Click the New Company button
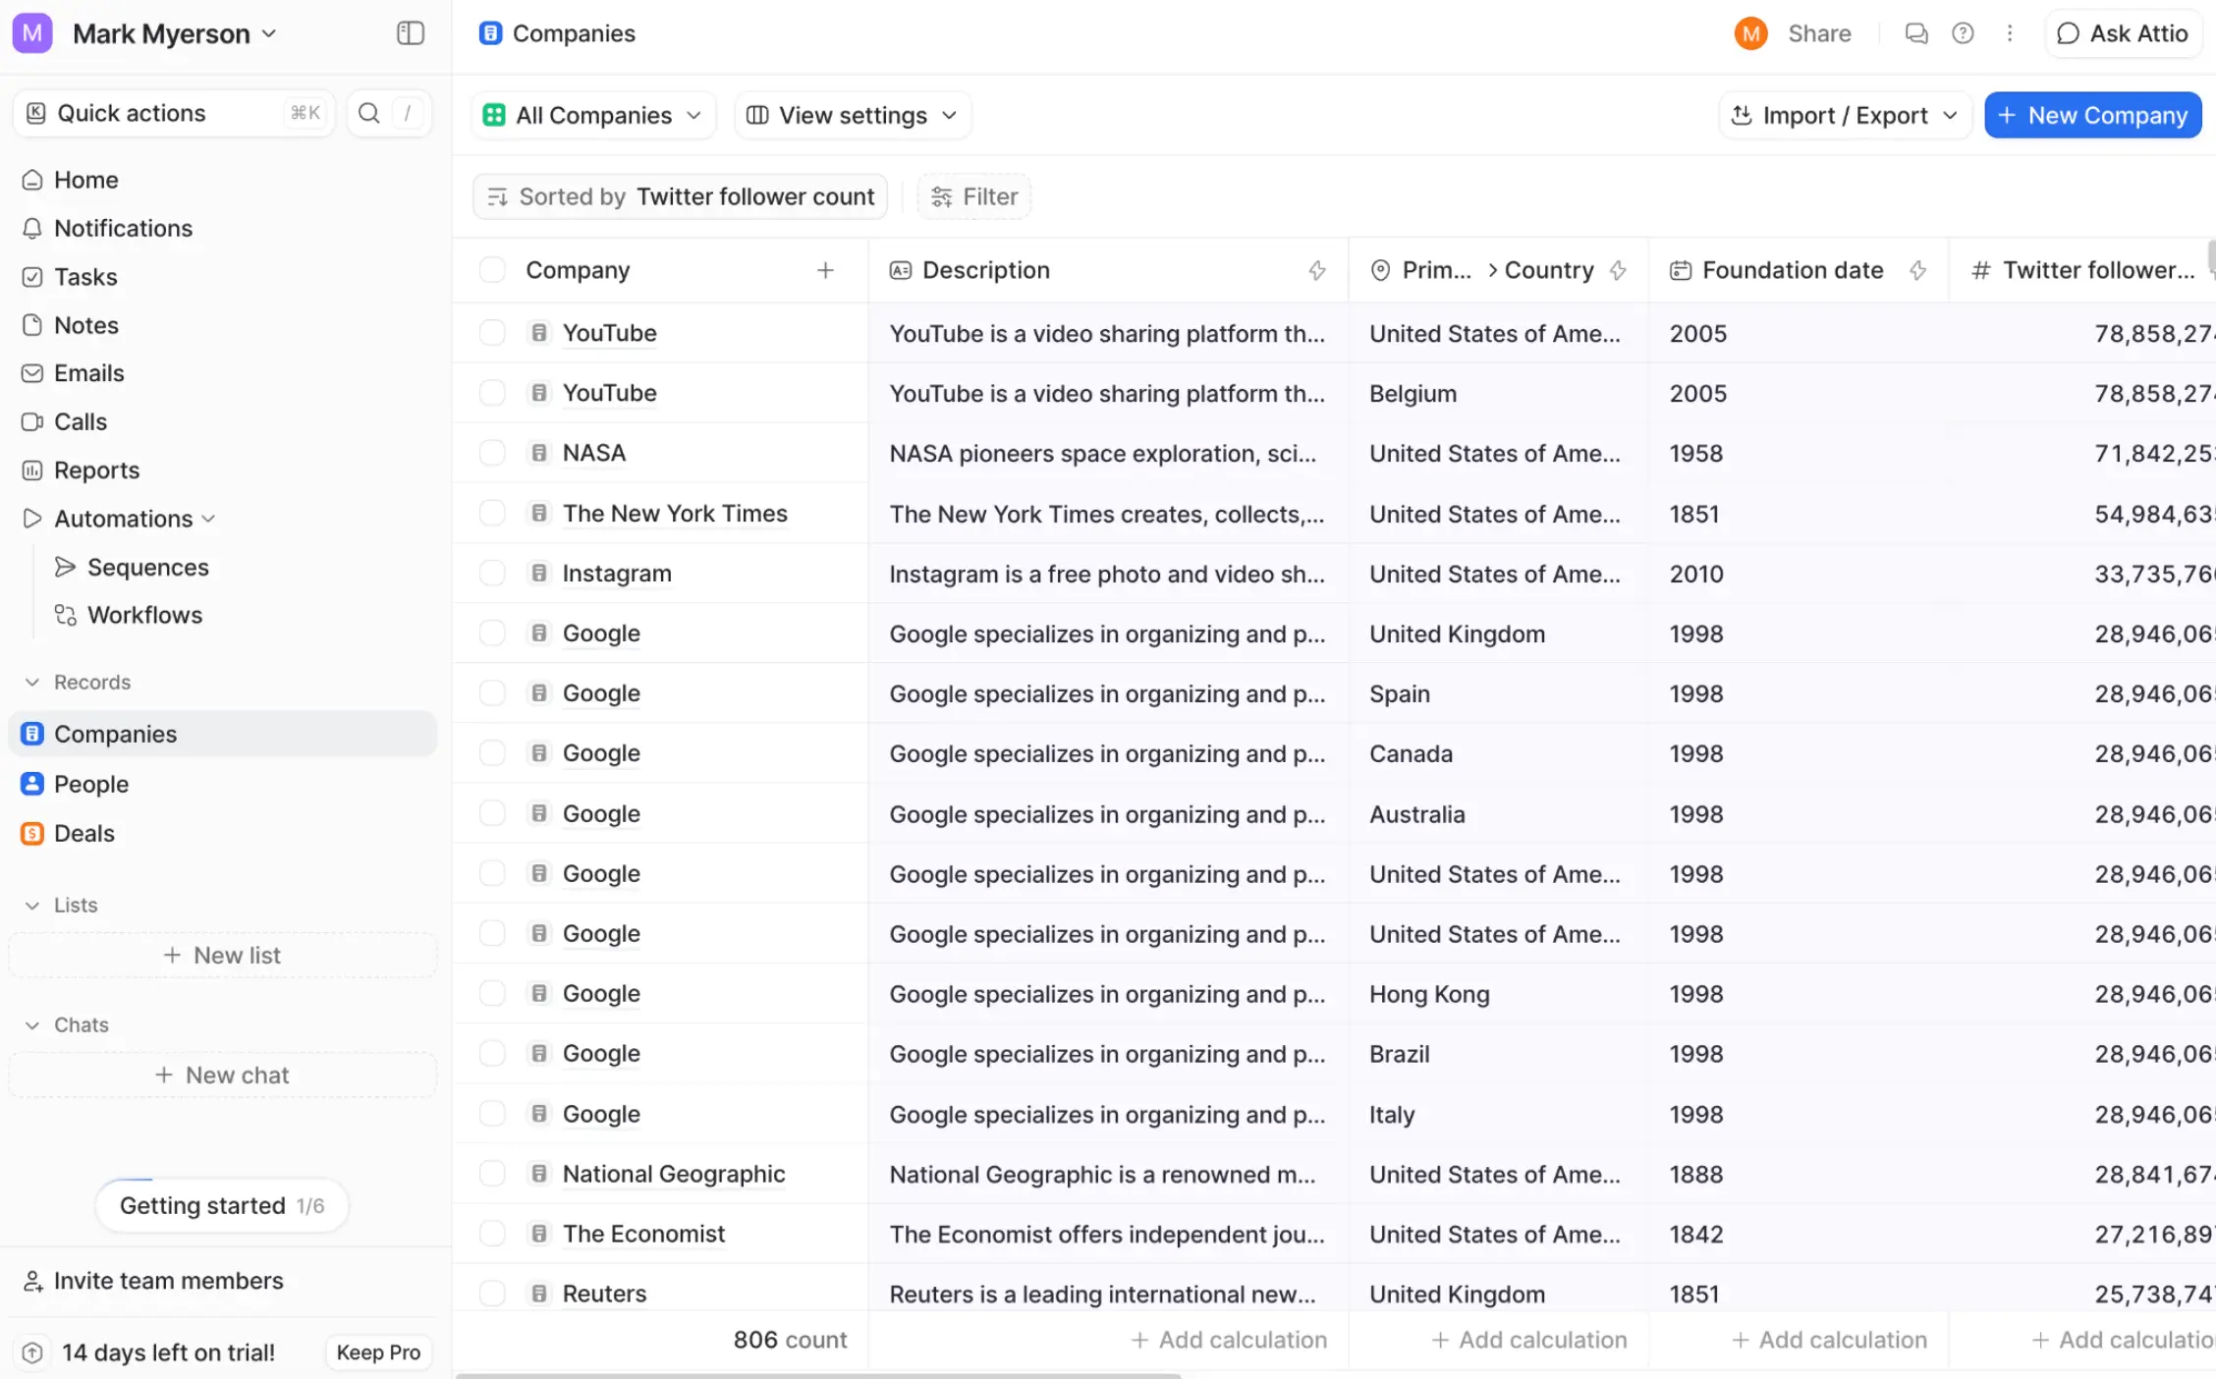 coord(2092,115)
